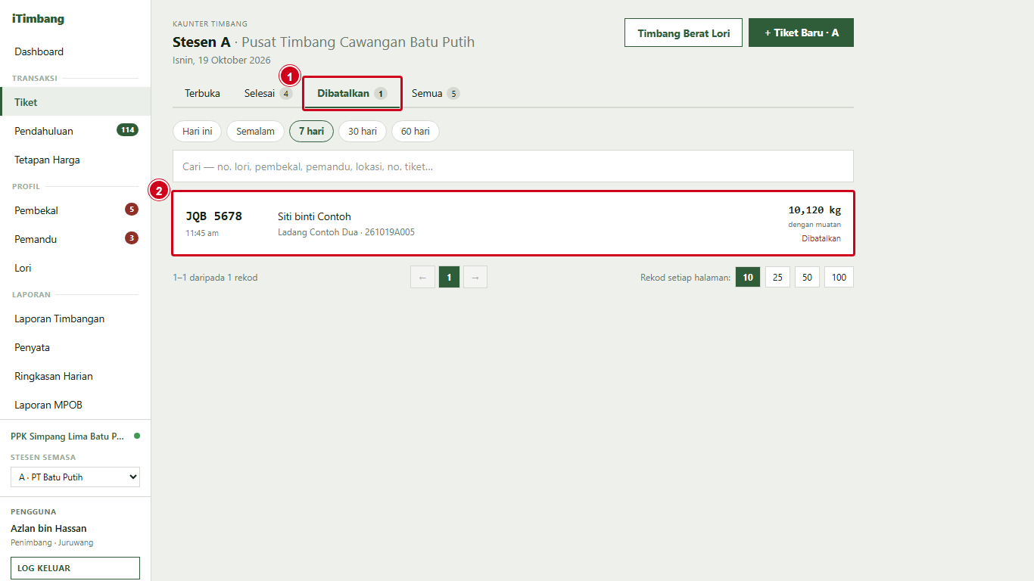
Task: Open the Pembekal profile list
Action: pos(76,210)
